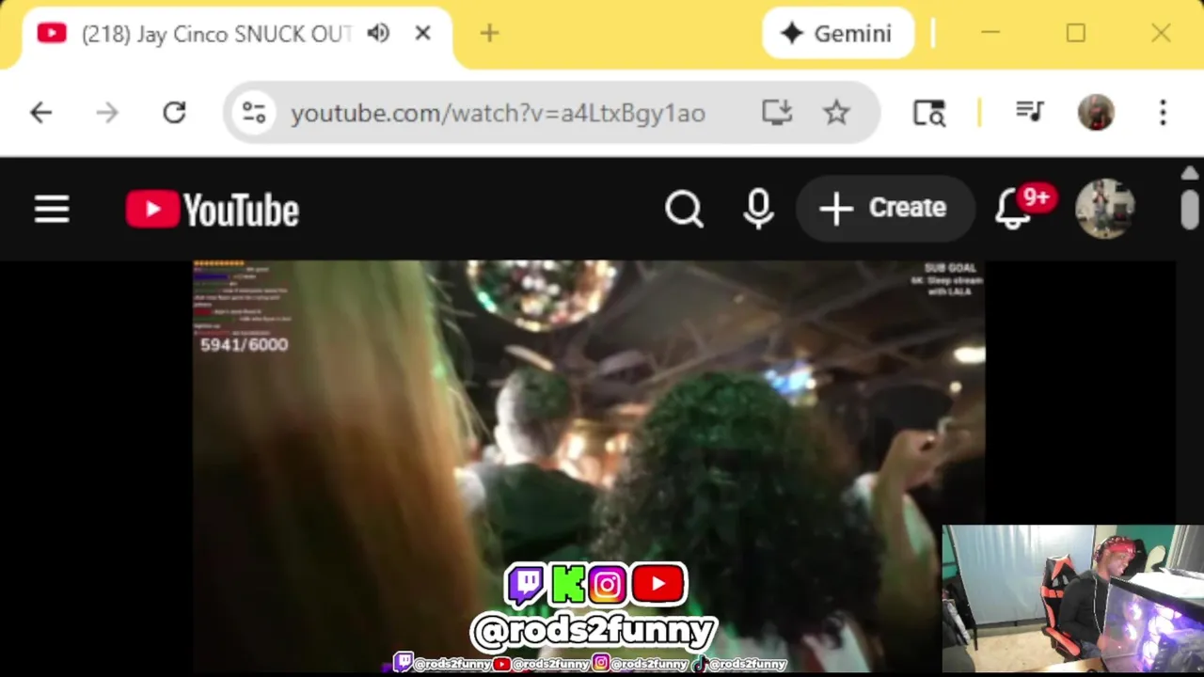Close the Jay Cinco YouTube tab

[x=422, y=34]
